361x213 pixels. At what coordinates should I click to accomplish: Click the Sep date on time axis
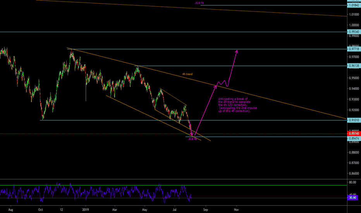point(205,210)
